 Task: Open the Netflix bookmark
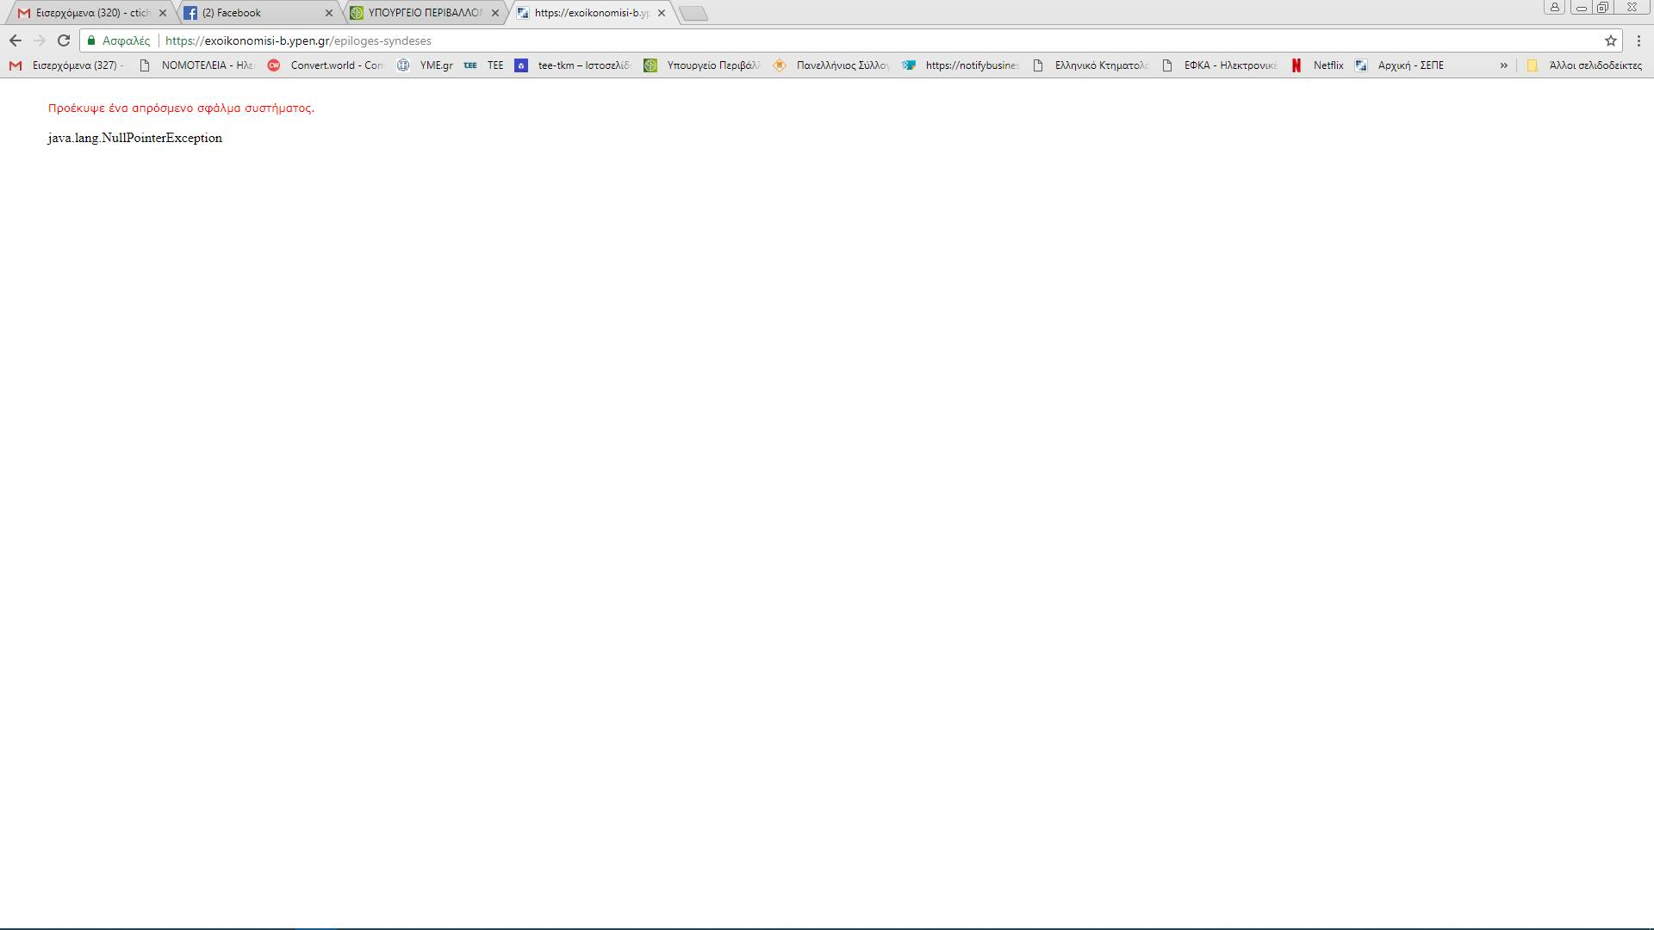click(x=1318, y=65)
